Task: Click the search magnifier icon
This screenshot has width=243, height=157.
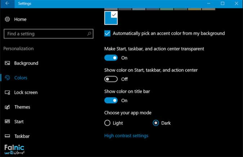Action: 89,34
